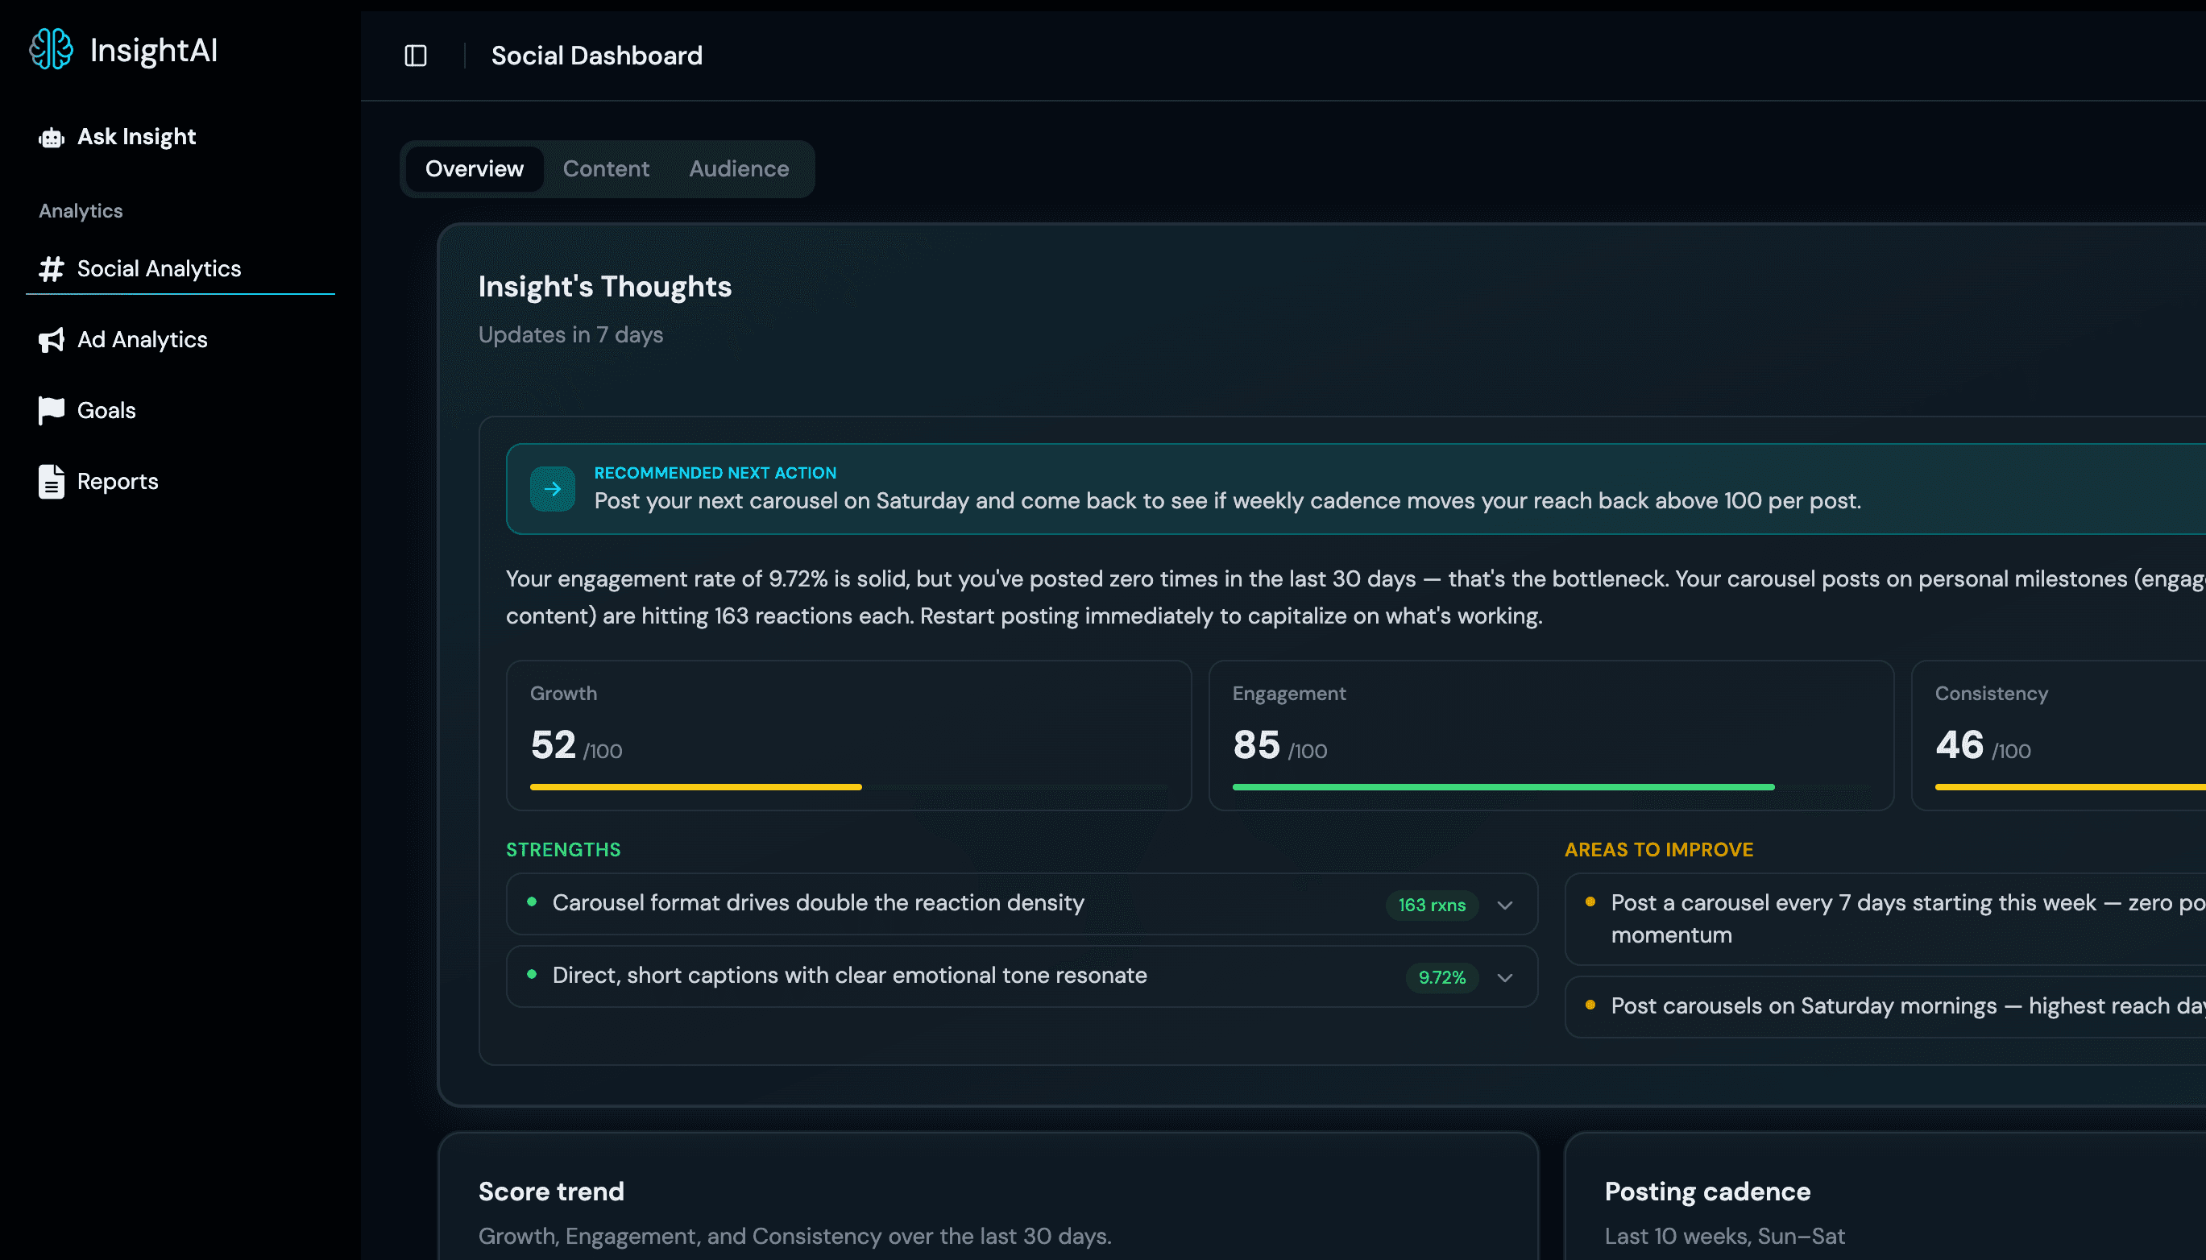Click the 163 rxns badge
The height and width of the screenshot is (1260, 2206).
pyautogui.click(x=1432, y=906)
